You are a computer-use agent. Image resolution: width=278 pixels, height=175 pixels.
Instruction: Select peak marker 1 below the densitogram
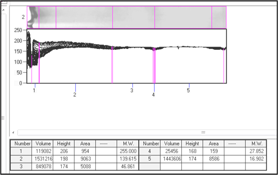[x=34, y=90]
